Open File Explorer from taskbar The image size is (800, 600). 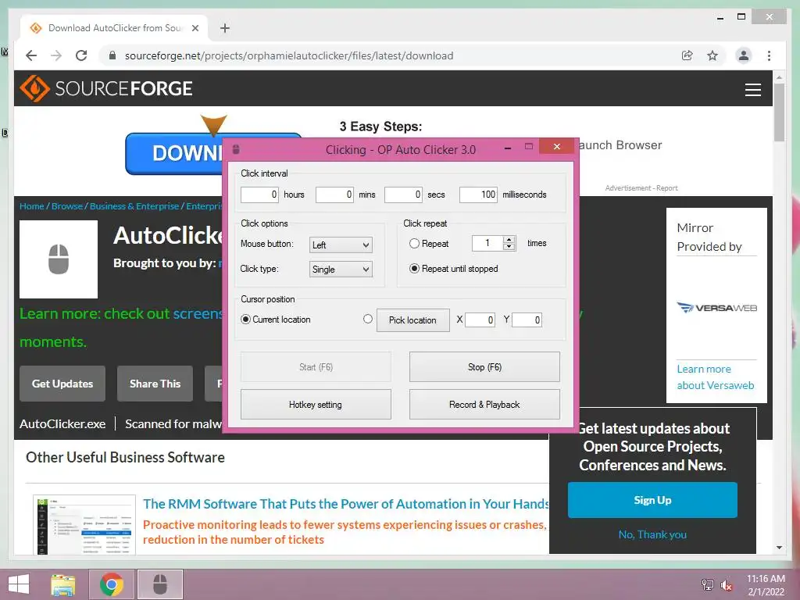click(63, 584)
